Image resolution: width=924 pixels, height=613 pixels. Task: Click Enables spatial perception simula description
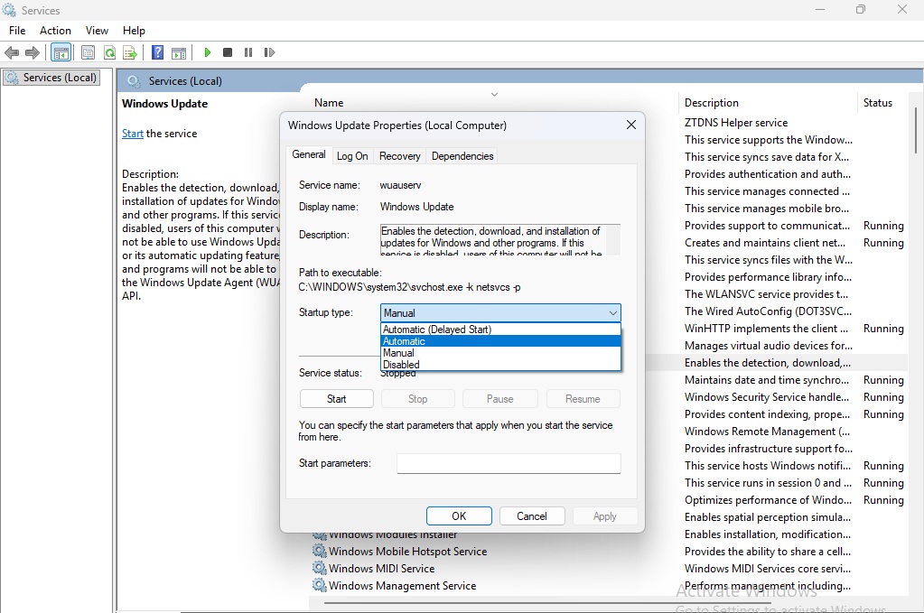click(x=767, y=517)
